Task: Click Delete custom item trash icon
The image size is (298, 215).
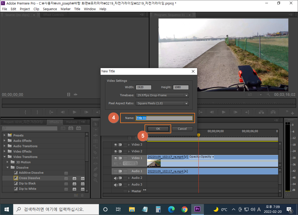Action: (x=82, y=195)
